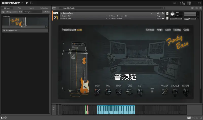Click the MID EQ knob
Viewport: 203px width, 120px height.
coord(108,92)
